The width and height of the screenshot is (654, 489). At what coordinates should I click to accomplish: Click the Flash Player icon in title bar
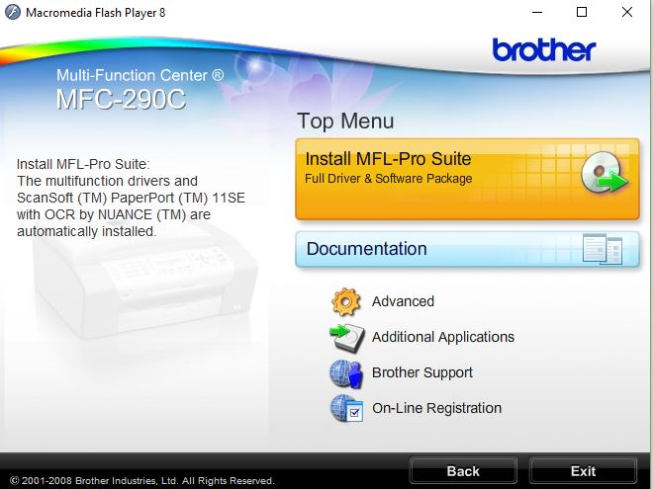click(x=13, y=12)
